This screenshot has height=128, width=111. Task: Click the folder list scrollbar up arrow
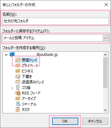coord(105,55)
